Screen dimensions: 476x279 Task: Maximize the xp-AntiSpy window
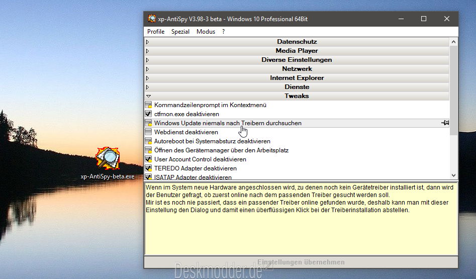click(424, 19)
